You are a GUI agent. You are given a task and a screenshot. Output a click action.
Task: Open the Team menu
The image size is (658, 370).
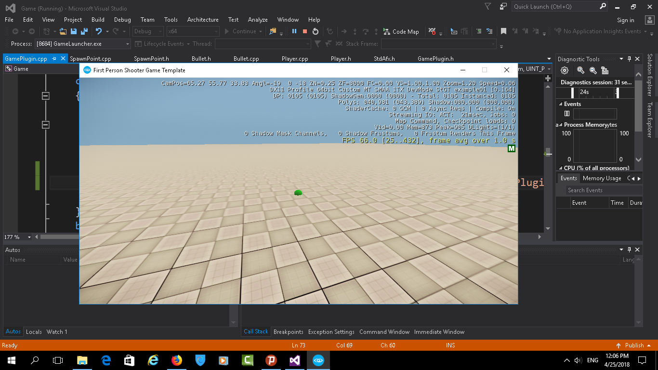coord(147,20)
